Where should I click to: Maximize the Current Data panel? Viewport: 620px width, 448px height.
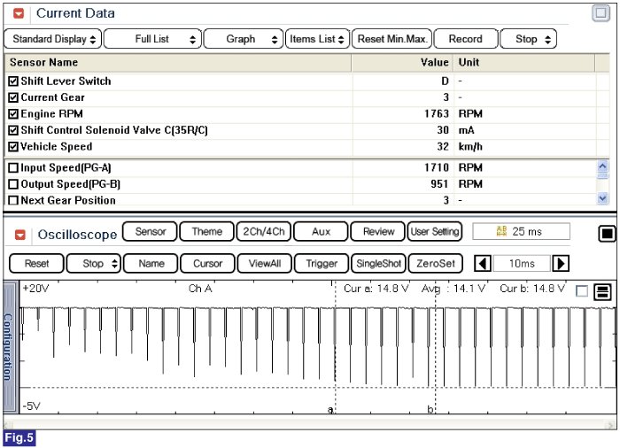(x=601, y=13)
